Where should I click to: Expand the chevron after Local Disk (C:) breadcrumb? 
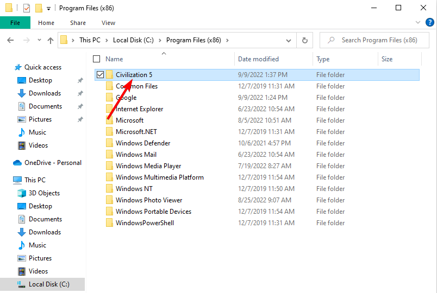click(x=160, y=40)
